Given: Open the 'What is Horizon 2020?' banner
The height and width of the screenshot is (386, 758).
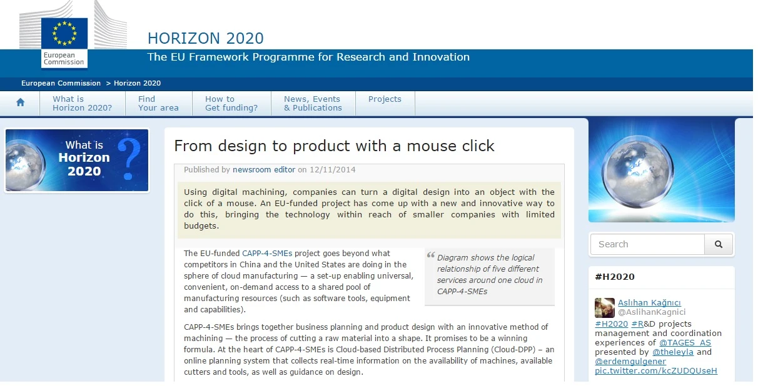Looking at the screenshot, I should click(x=77, y=161).
